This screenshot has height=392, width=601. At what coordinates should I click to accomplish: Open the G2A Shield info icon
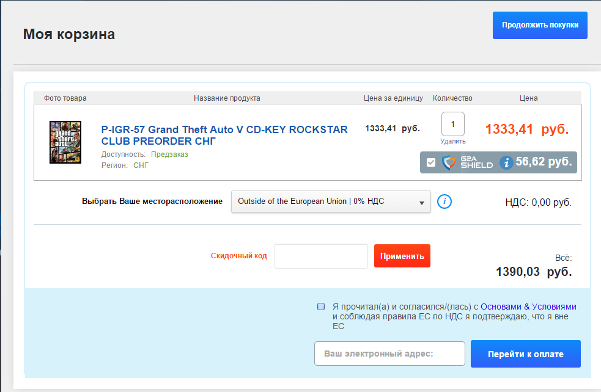tap(506, 162)
